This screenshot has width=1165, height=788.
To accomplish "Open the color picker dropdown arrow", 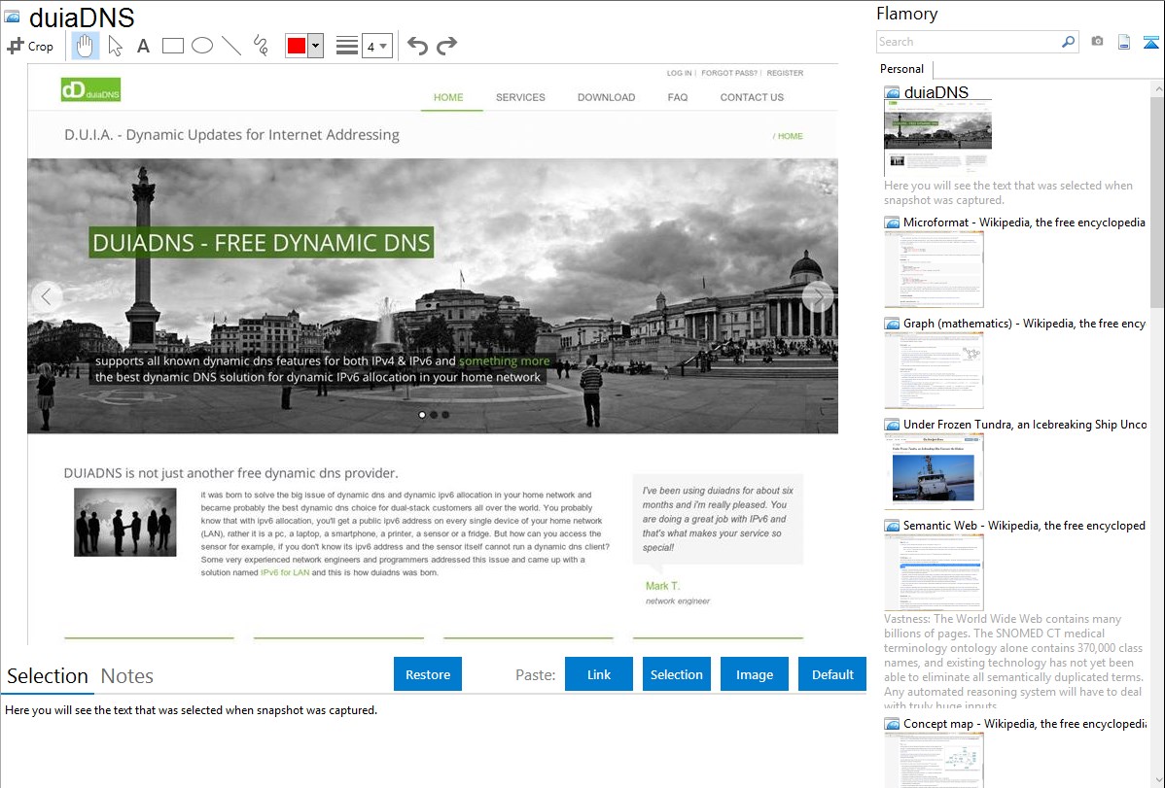I will [x=316, y=46].
